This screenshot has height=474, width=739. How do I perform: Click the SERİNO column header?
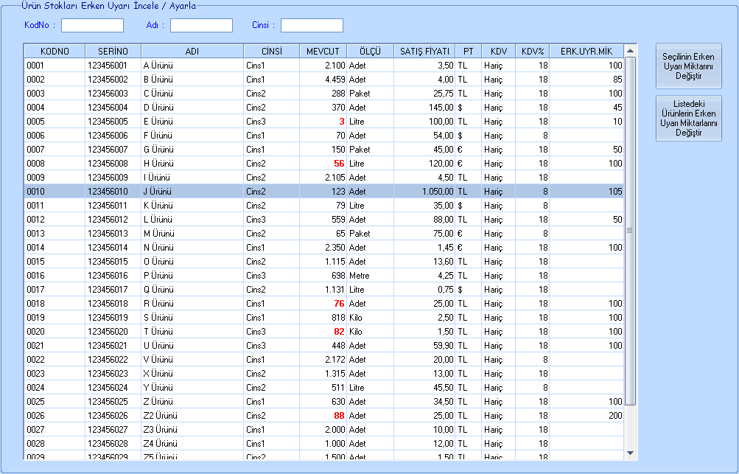point(113,52)
